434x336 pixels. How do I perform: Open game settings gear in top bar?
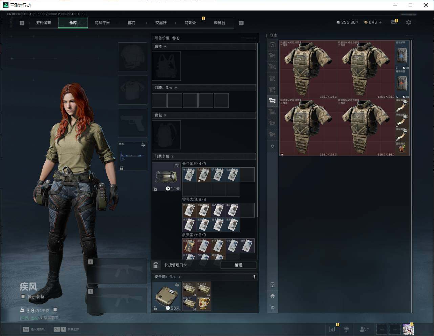click(x=409, y=22)
